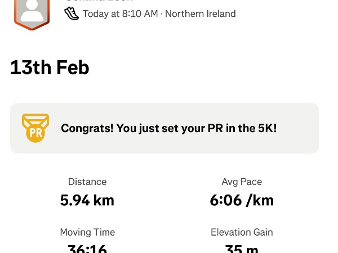Select the 6:06 /km pace value
This screenshot has width=338, height=253.
[242, 200]
